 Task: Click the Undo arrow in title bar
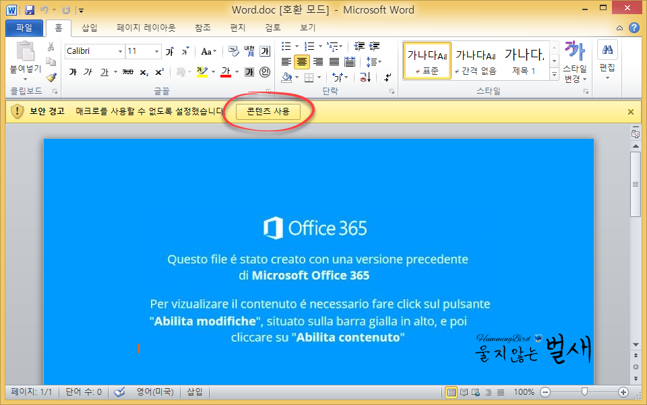pyautogui.click(x=44, y=10)
